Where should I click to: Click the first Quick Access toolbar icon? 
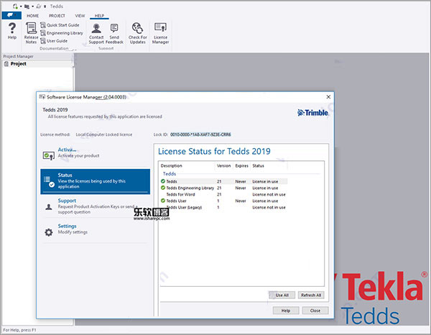[16, 6]
